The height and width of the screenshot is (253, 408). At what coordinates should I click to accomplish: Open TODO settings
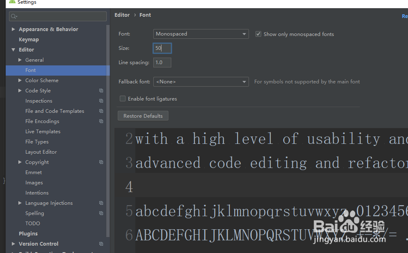pyautogui.click(x=33, y=223)
